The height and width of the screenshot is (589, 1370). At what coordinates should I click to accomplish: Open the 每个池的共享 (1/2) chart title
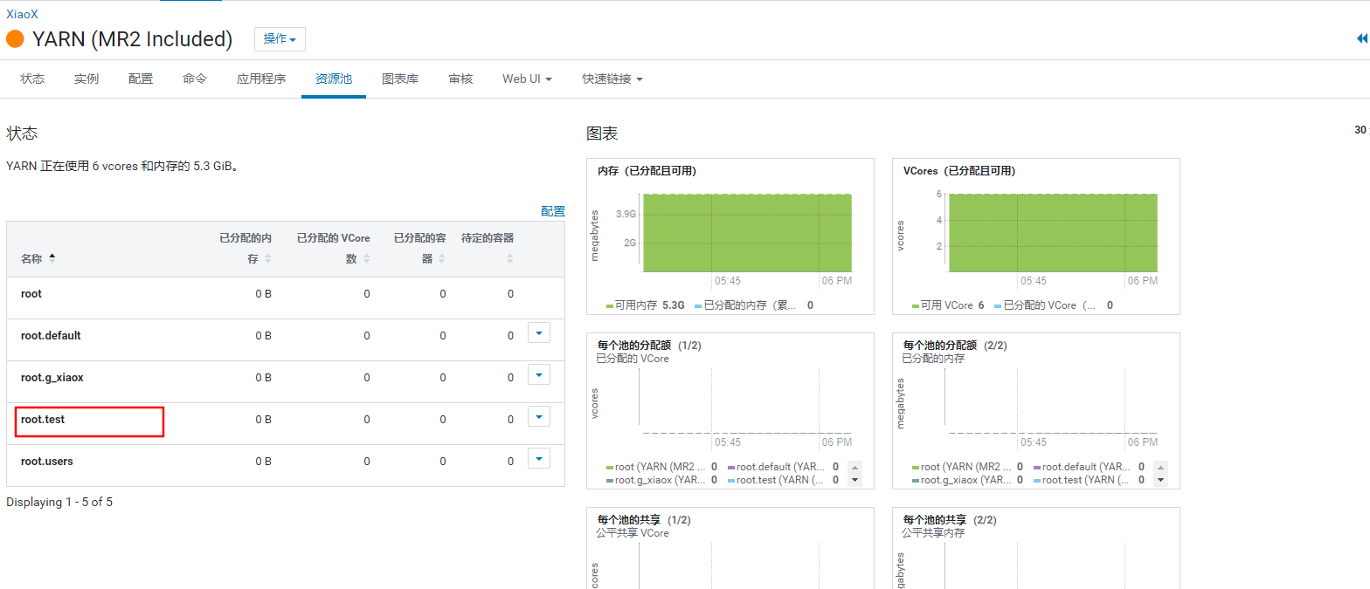(x=644, y=520)
